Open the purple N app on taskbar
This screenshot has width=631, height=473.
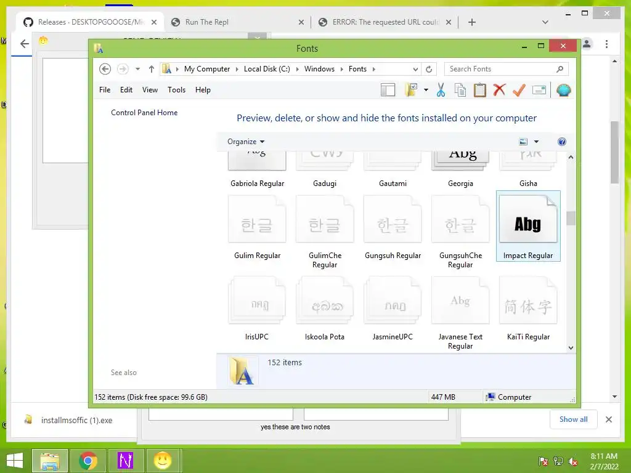click(x=125, y=461)
